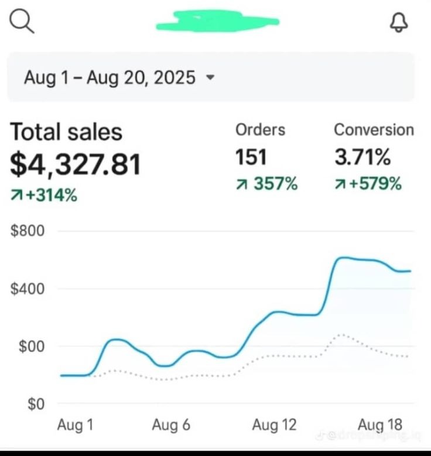This screenshot has height=456, width=431.
Task: Tap the notification bell icon
Action: click(399, 23)
